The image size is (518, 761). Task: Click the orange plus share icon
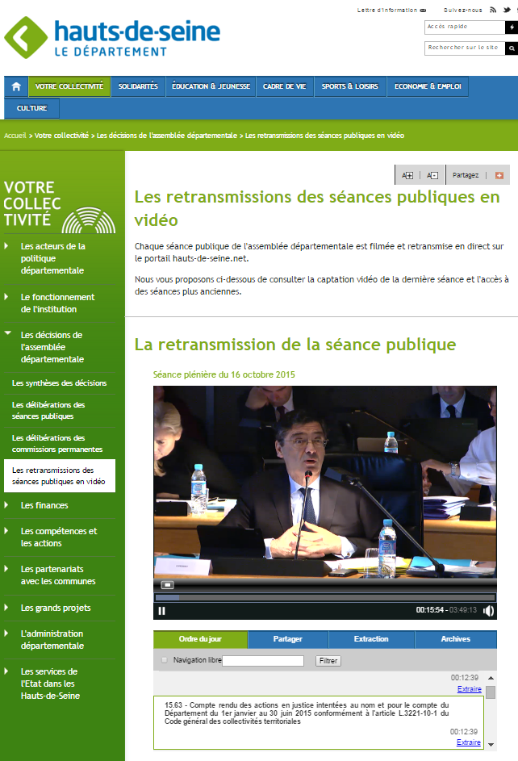[x=498, y=175]
